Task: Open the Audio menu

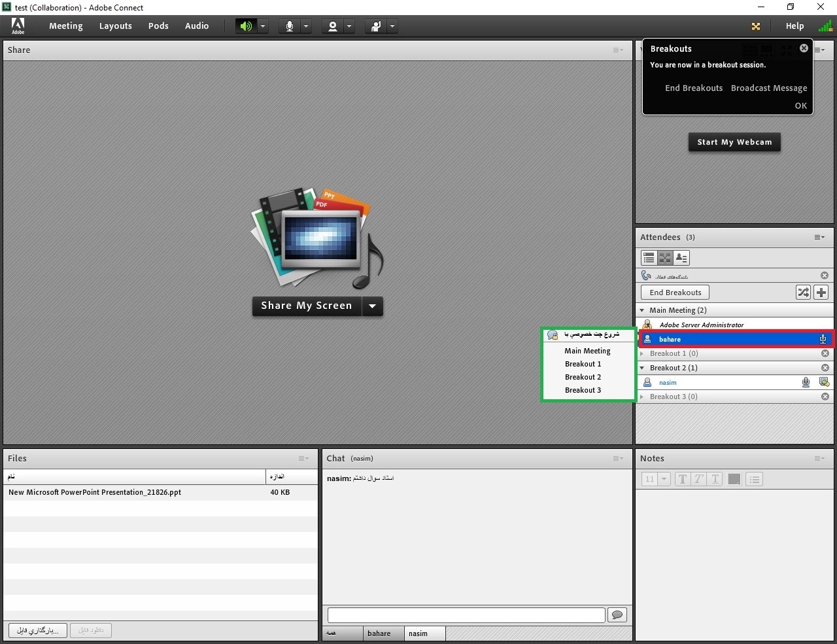Action: pos(197,26)
